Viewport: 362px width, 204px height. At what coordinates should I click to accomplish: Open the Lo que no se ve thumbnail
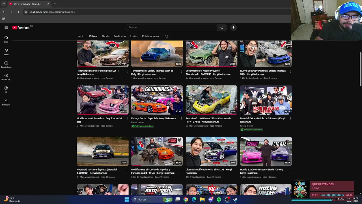[x=266, y=100]
